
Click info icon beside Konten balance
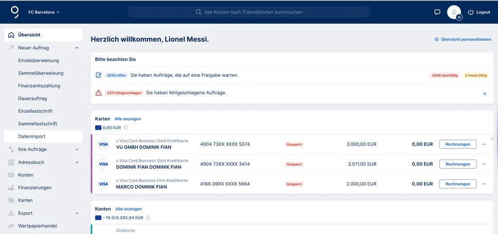148,218
